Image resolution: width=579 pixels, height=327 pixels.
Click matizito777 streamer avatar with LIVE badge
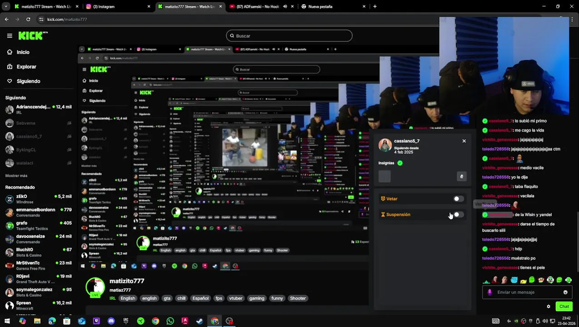[95, 287]
